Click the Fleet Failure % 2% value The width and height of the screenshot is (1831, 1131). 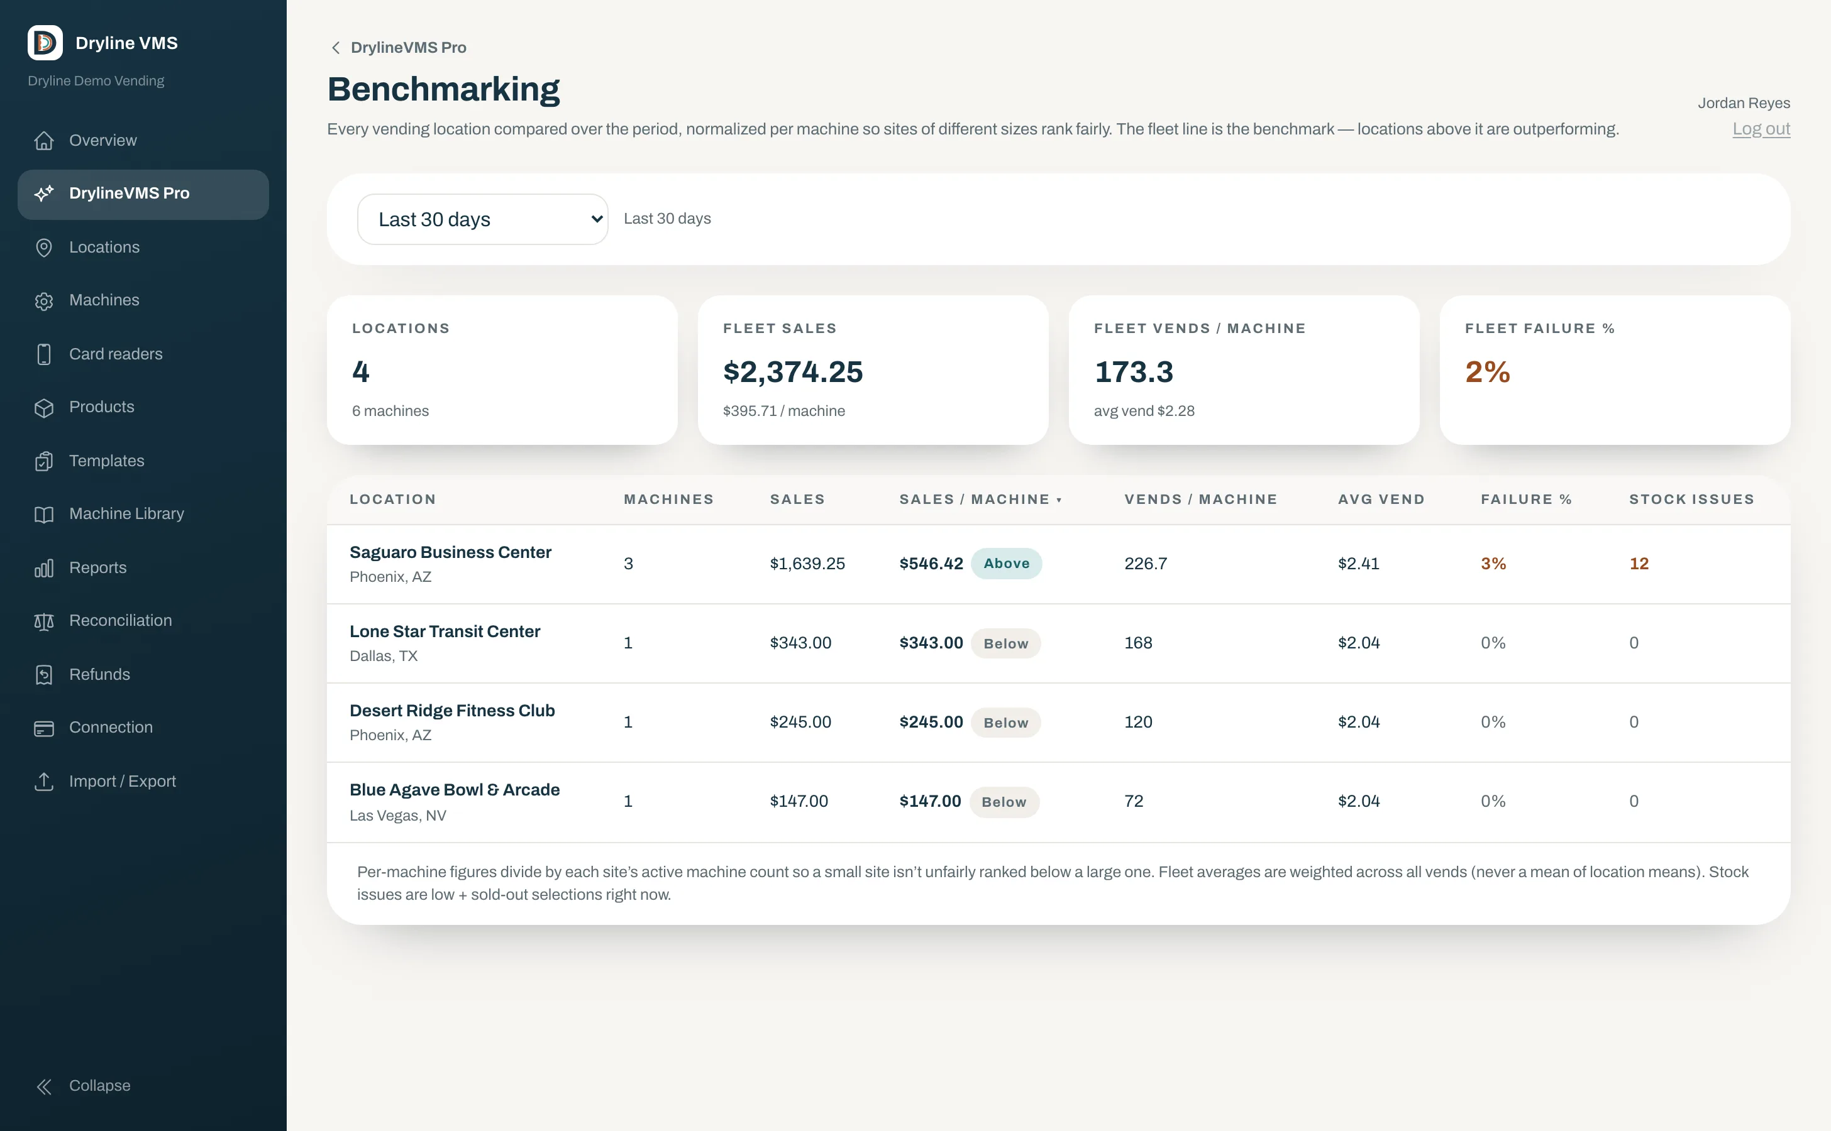[1488, 373]
